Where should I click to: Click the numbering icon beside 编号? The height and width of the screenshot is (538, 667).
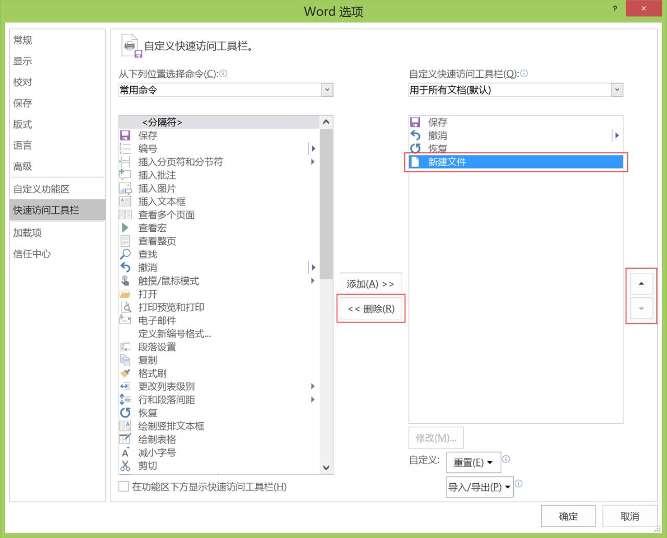tap(125, 149)
